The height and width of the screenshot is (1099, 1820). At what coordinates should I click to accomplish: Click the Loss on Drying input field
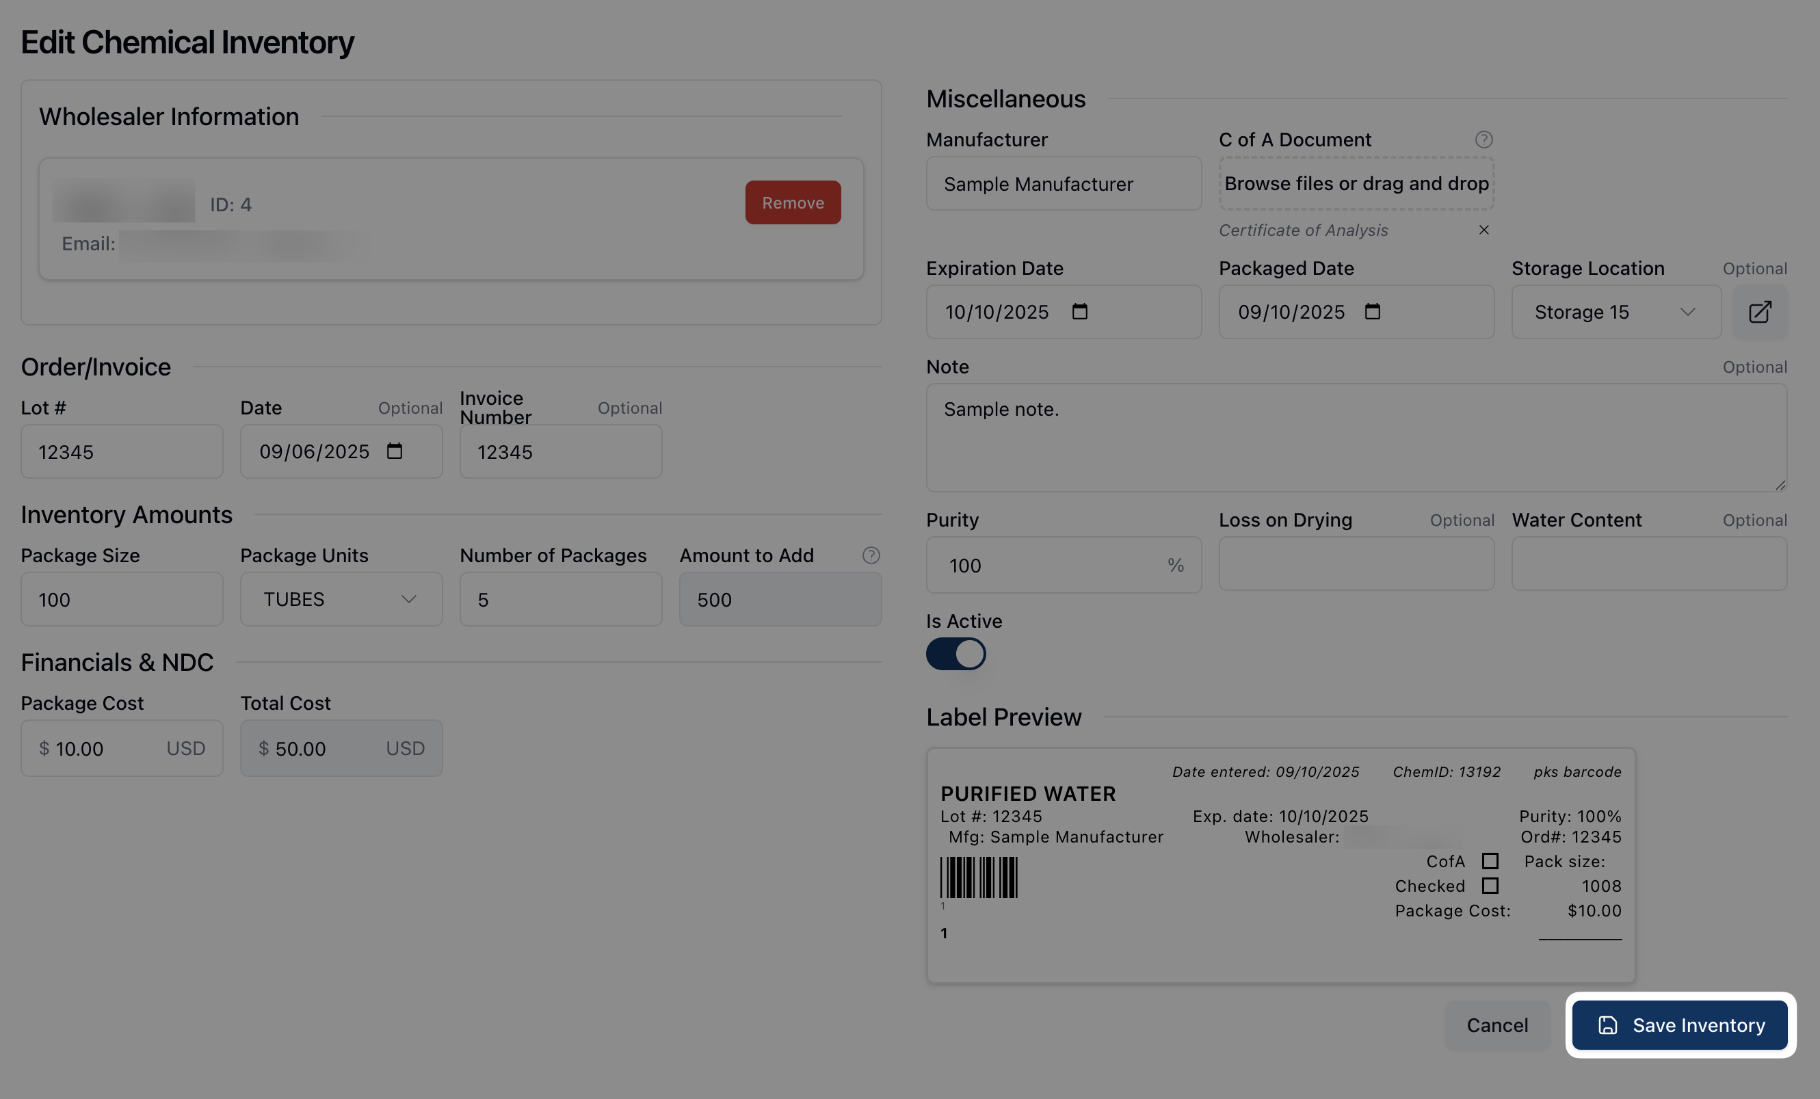[x=1356, y=564]
